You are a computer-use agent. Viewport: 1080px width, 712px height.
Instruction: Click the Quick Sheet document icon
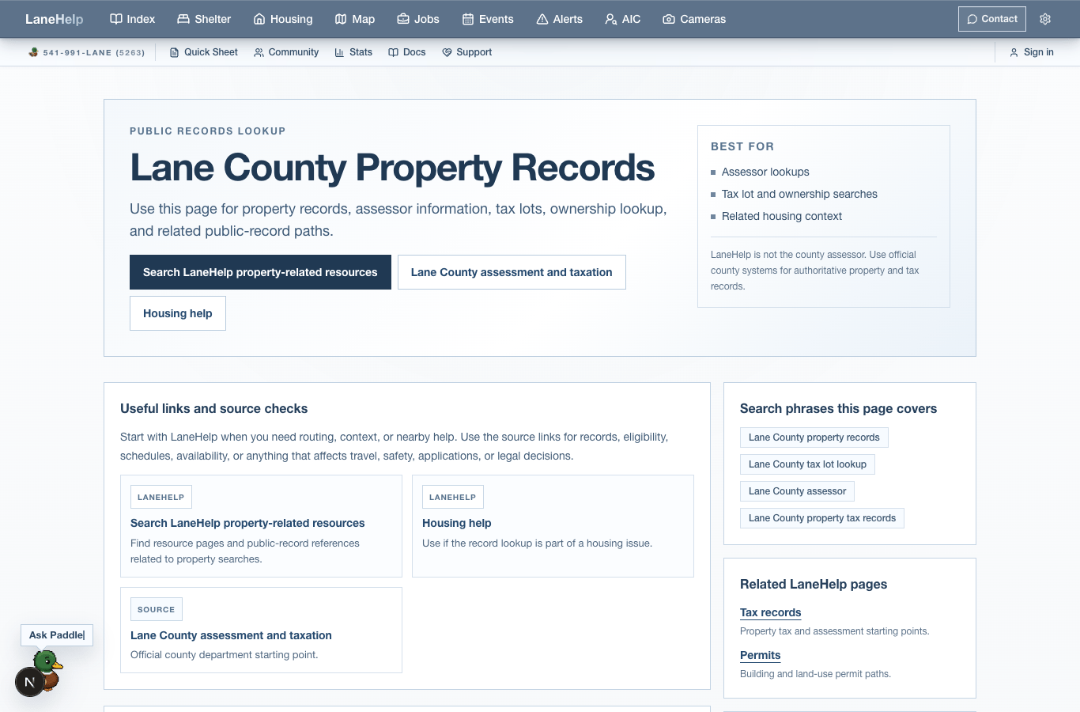click(x=174, y=52)
